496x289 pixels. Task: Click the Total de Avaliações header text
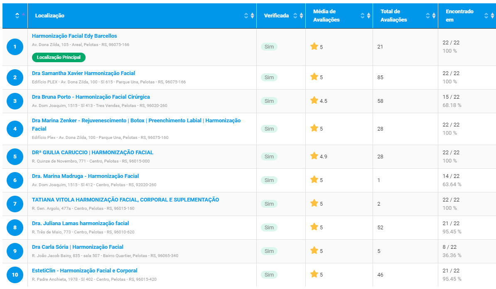coord(393,15)
